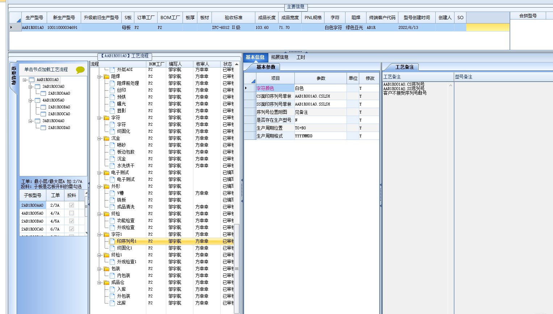Viewport: 553px width, 314px height.
Task: Collapse the 成品仓 process group
Action: coord(99,283)
